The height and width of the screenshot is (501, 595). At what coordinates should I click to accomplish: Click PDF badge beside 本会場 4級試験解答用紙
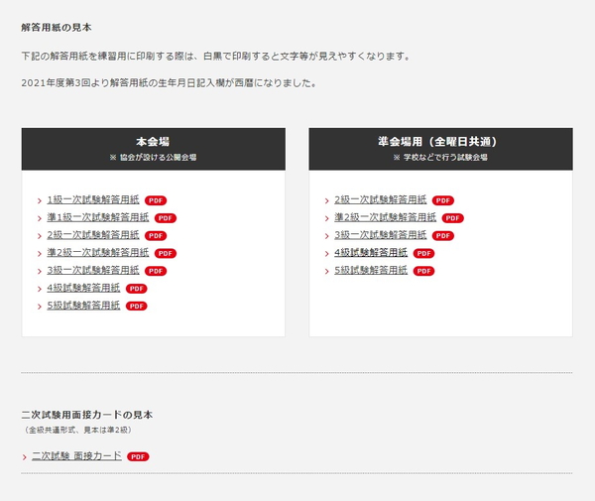pos(137,289)
